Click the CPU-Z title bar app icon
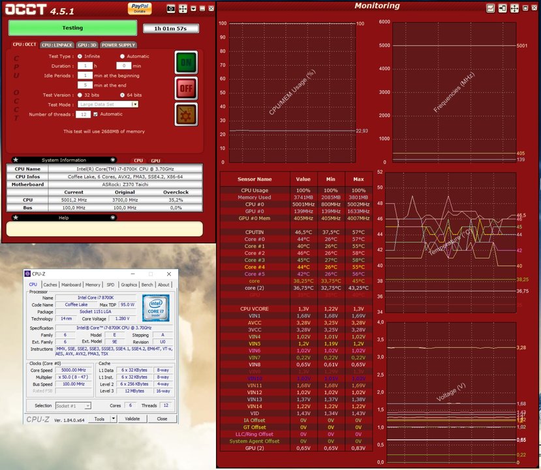The image size is (541, 470). 27,274
